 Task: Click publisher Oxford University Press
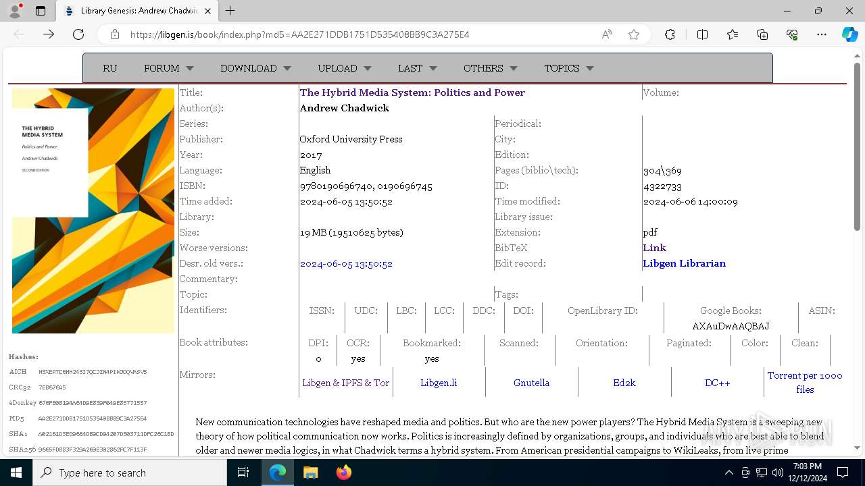pos(351,139)
